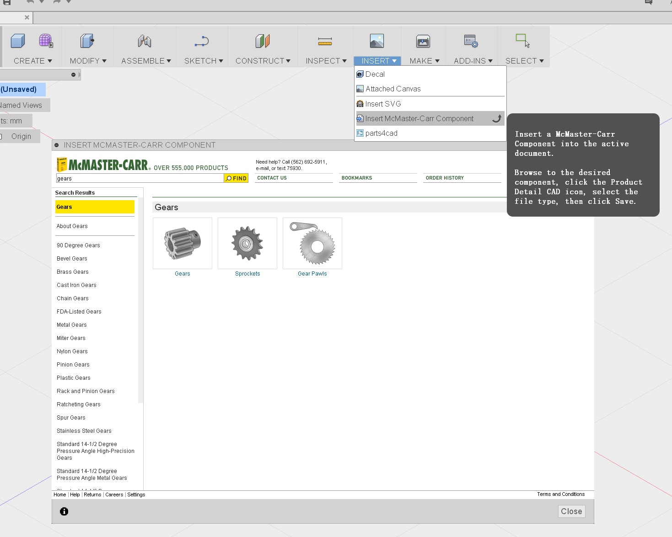Expand the Select dropdown arrow

pos(541,61)
